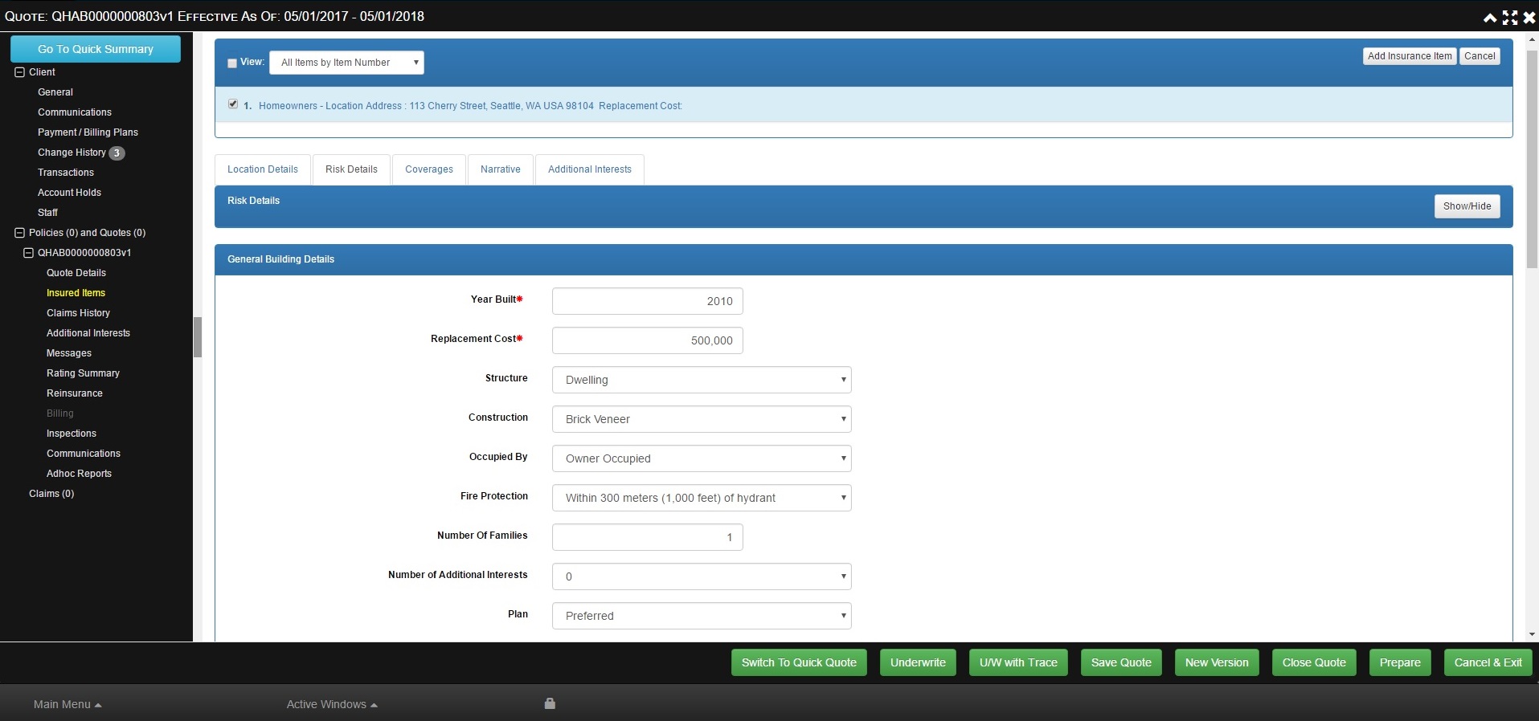
Task: Click the Year Built input field
Action: 647,301
